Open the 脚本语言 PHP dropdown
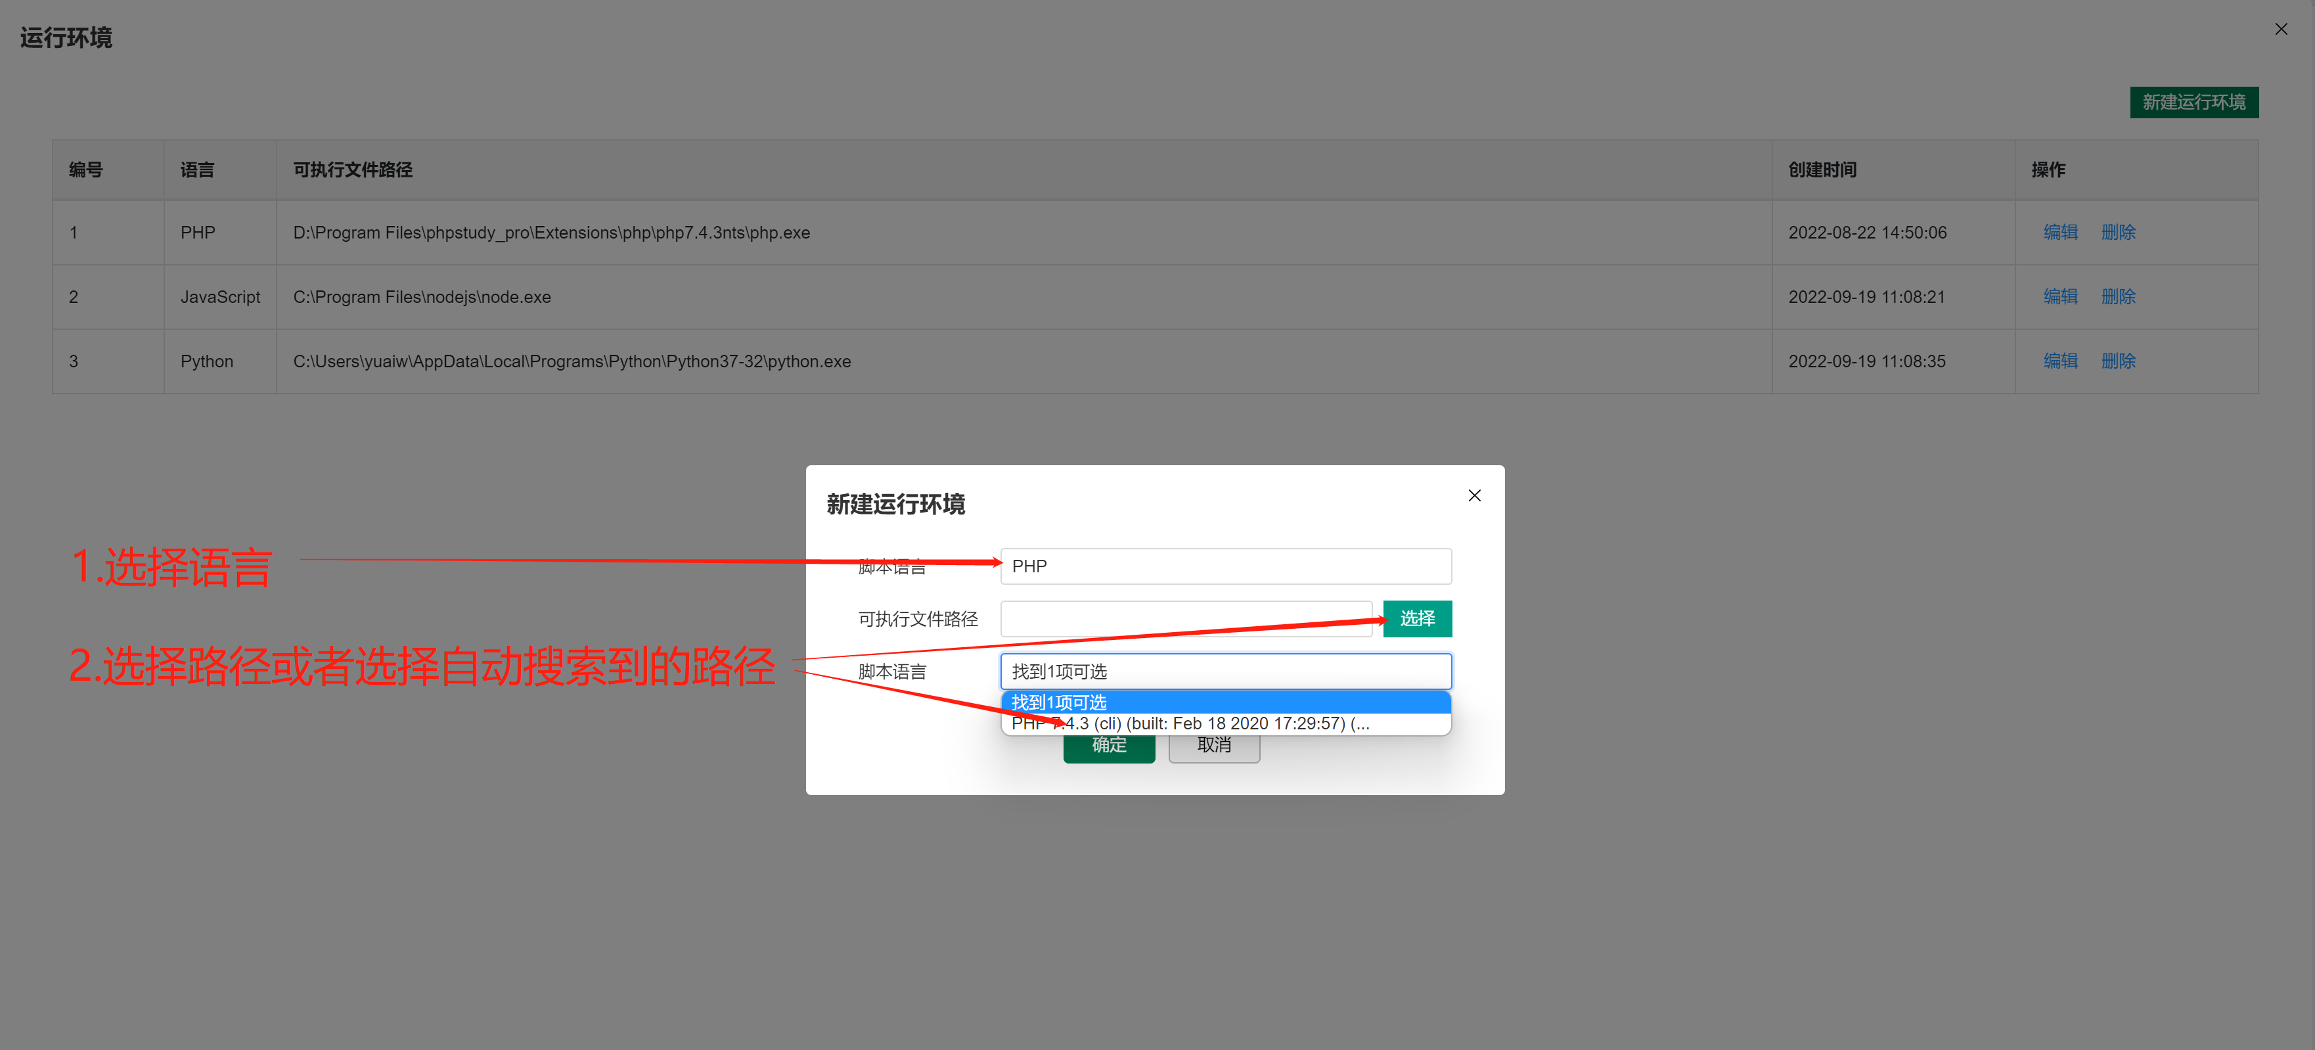2315x1050 pixels. point(1225,566)
